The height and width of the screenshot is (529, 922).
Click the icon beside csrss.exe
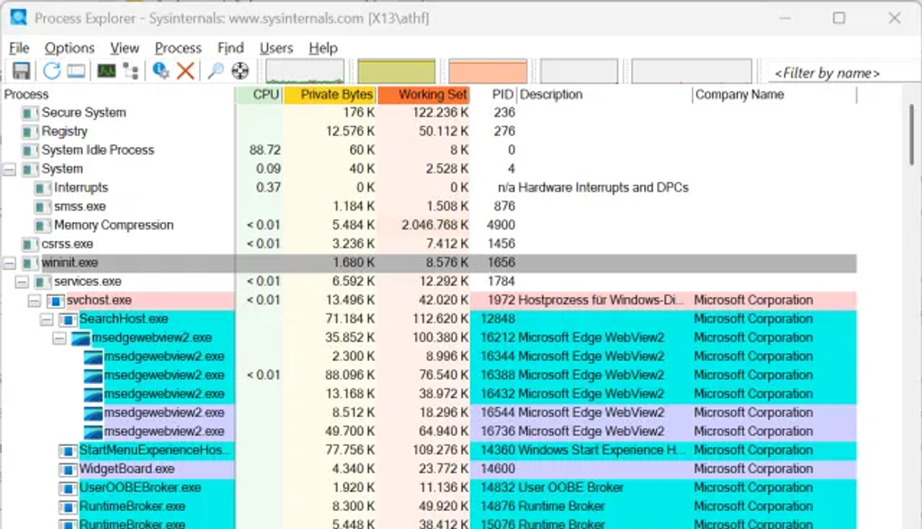[30, 244]
